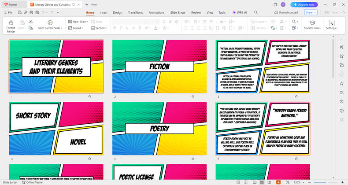Click the Format Painter tool

tap(11, 26)
